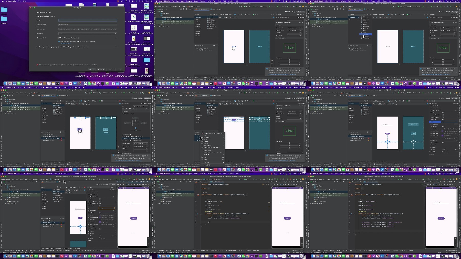Switch to Split view in context-menu frame
This screenshot has width=461, height=259.
pyautogui.click(x=294, y=98)
